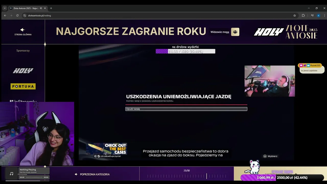Open the tab search dropdown arrow
The height and width of the screenshot is (184, 327).
[5, 8]
